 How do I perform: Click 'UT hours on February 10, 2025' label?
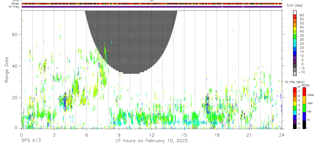click(152, 141)
